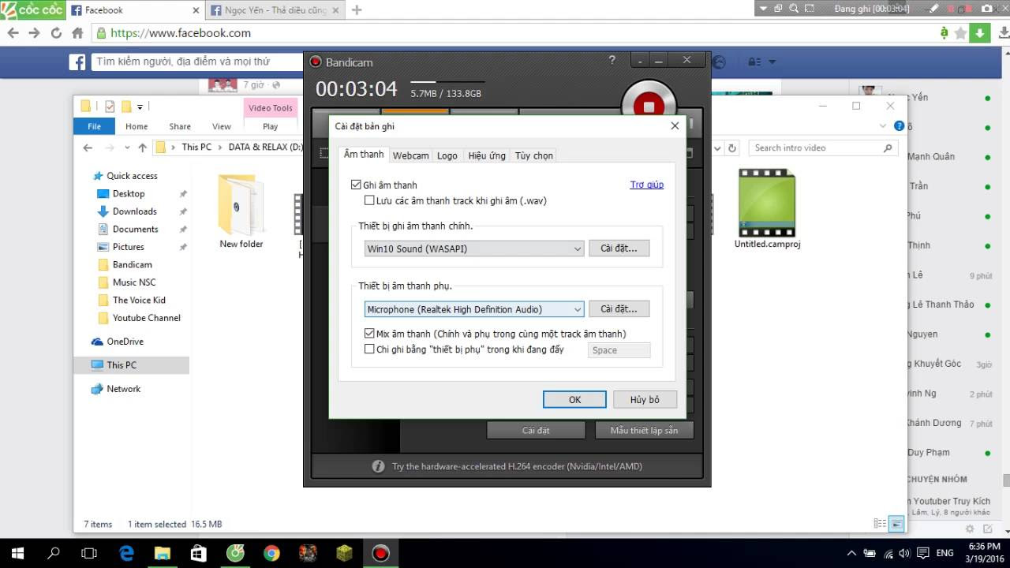Click Bandicam icon on taskbar
The height and width of the screenshot is (568, 1010).
381,553
